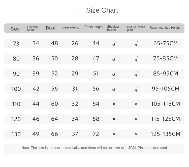This screenshot has height=167, width=189.
Task: Select the Size column header
Action: coord(15,29)
